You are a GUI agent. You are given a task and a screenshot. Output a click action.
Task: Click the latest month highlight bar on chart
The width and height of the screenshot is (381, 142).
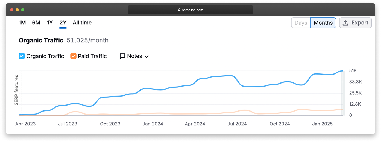343,93
